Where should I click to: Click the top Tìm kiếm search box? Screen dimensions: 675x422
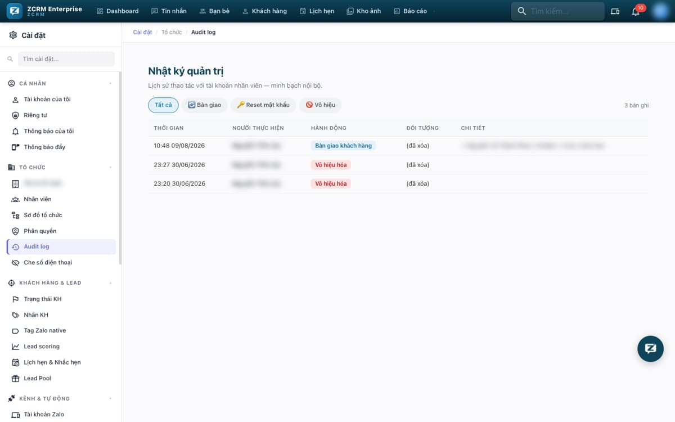coord(557,11)
